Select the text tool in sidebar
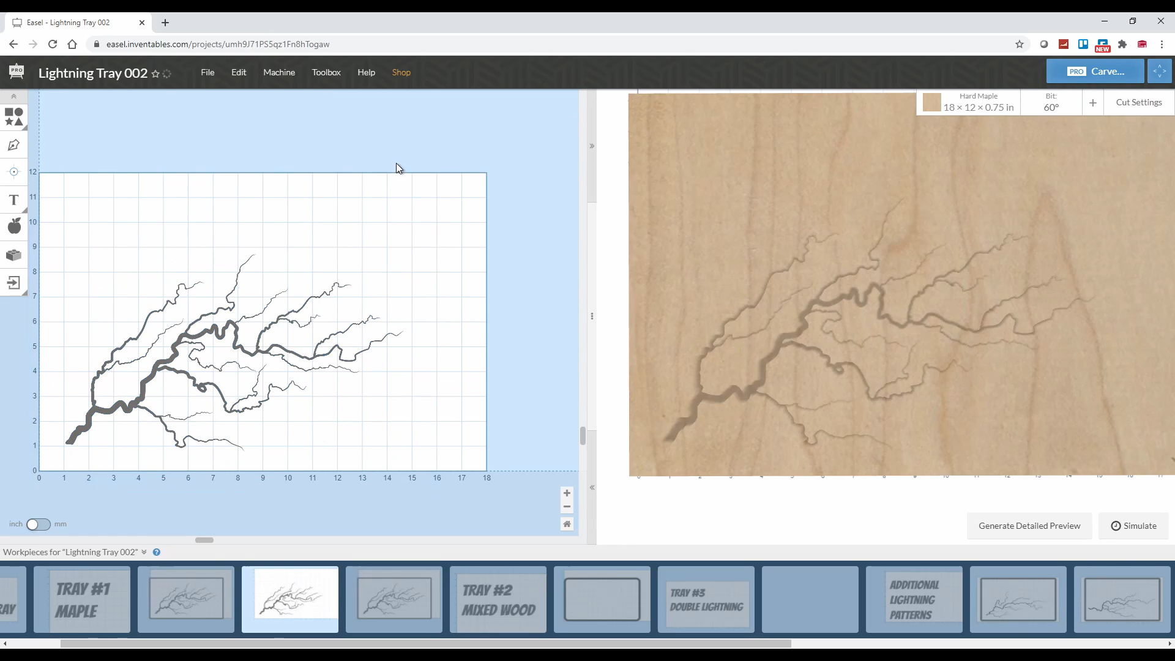The image size is (1175, 661). pyautogui.click(x=13, y=200)
